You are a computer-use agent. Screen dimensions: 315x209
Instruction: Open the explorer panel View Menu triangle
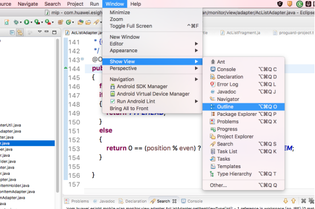click(x=40, y=31)
